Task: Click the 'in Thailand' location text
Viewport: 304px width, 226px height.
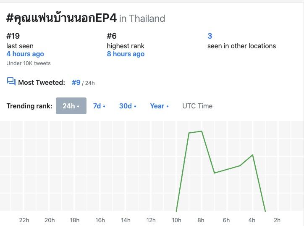Action: click(x=142, y=18)
